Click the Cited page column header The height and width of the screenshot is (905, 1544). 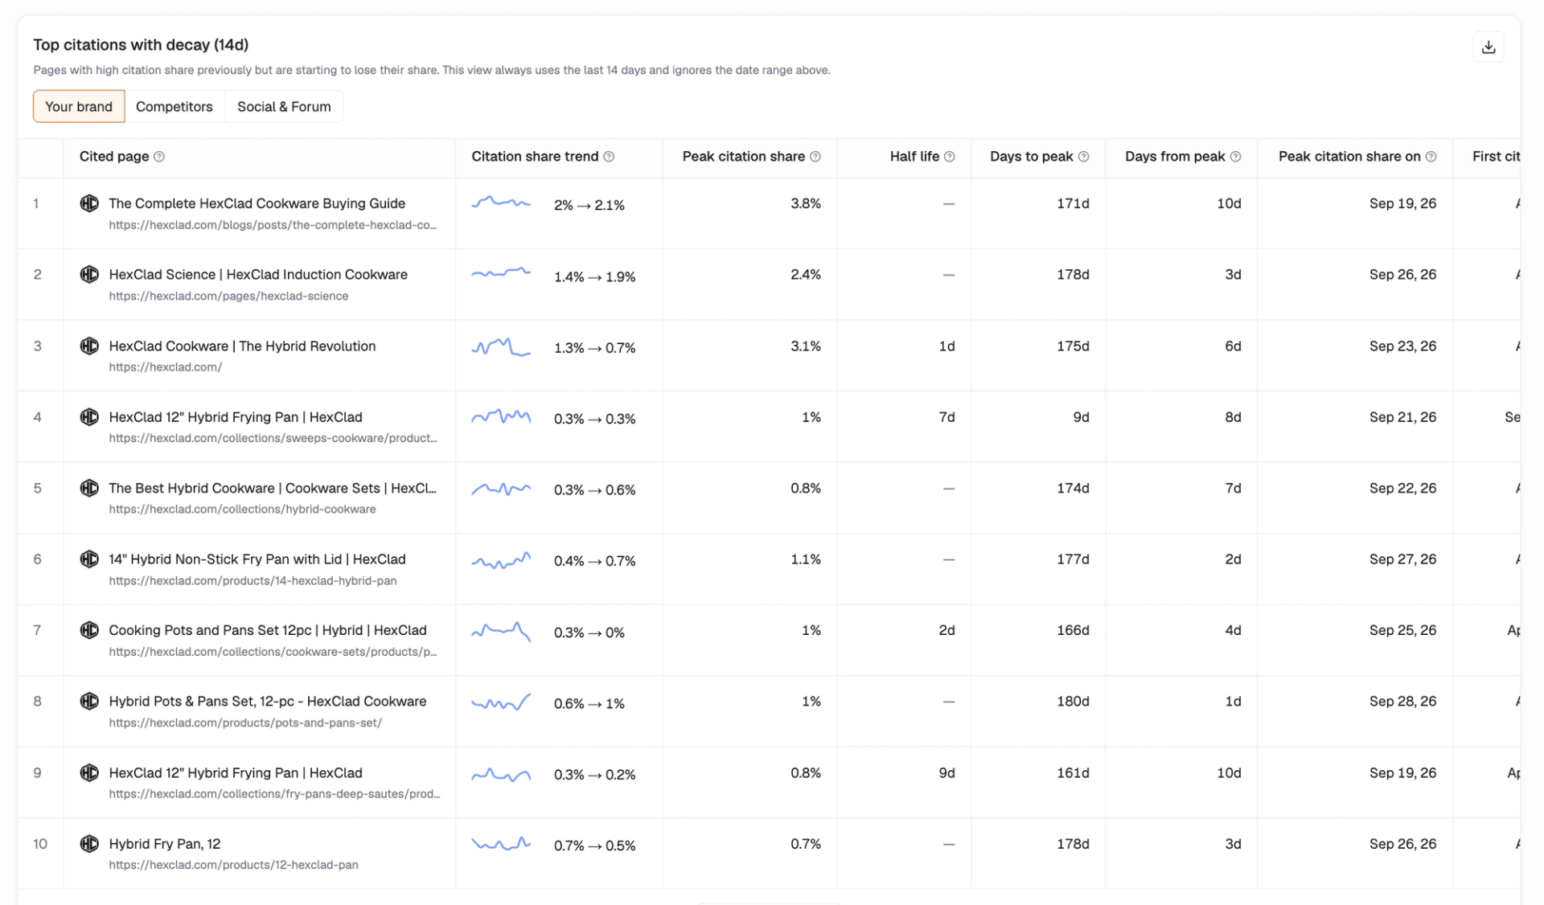[114, 157]
